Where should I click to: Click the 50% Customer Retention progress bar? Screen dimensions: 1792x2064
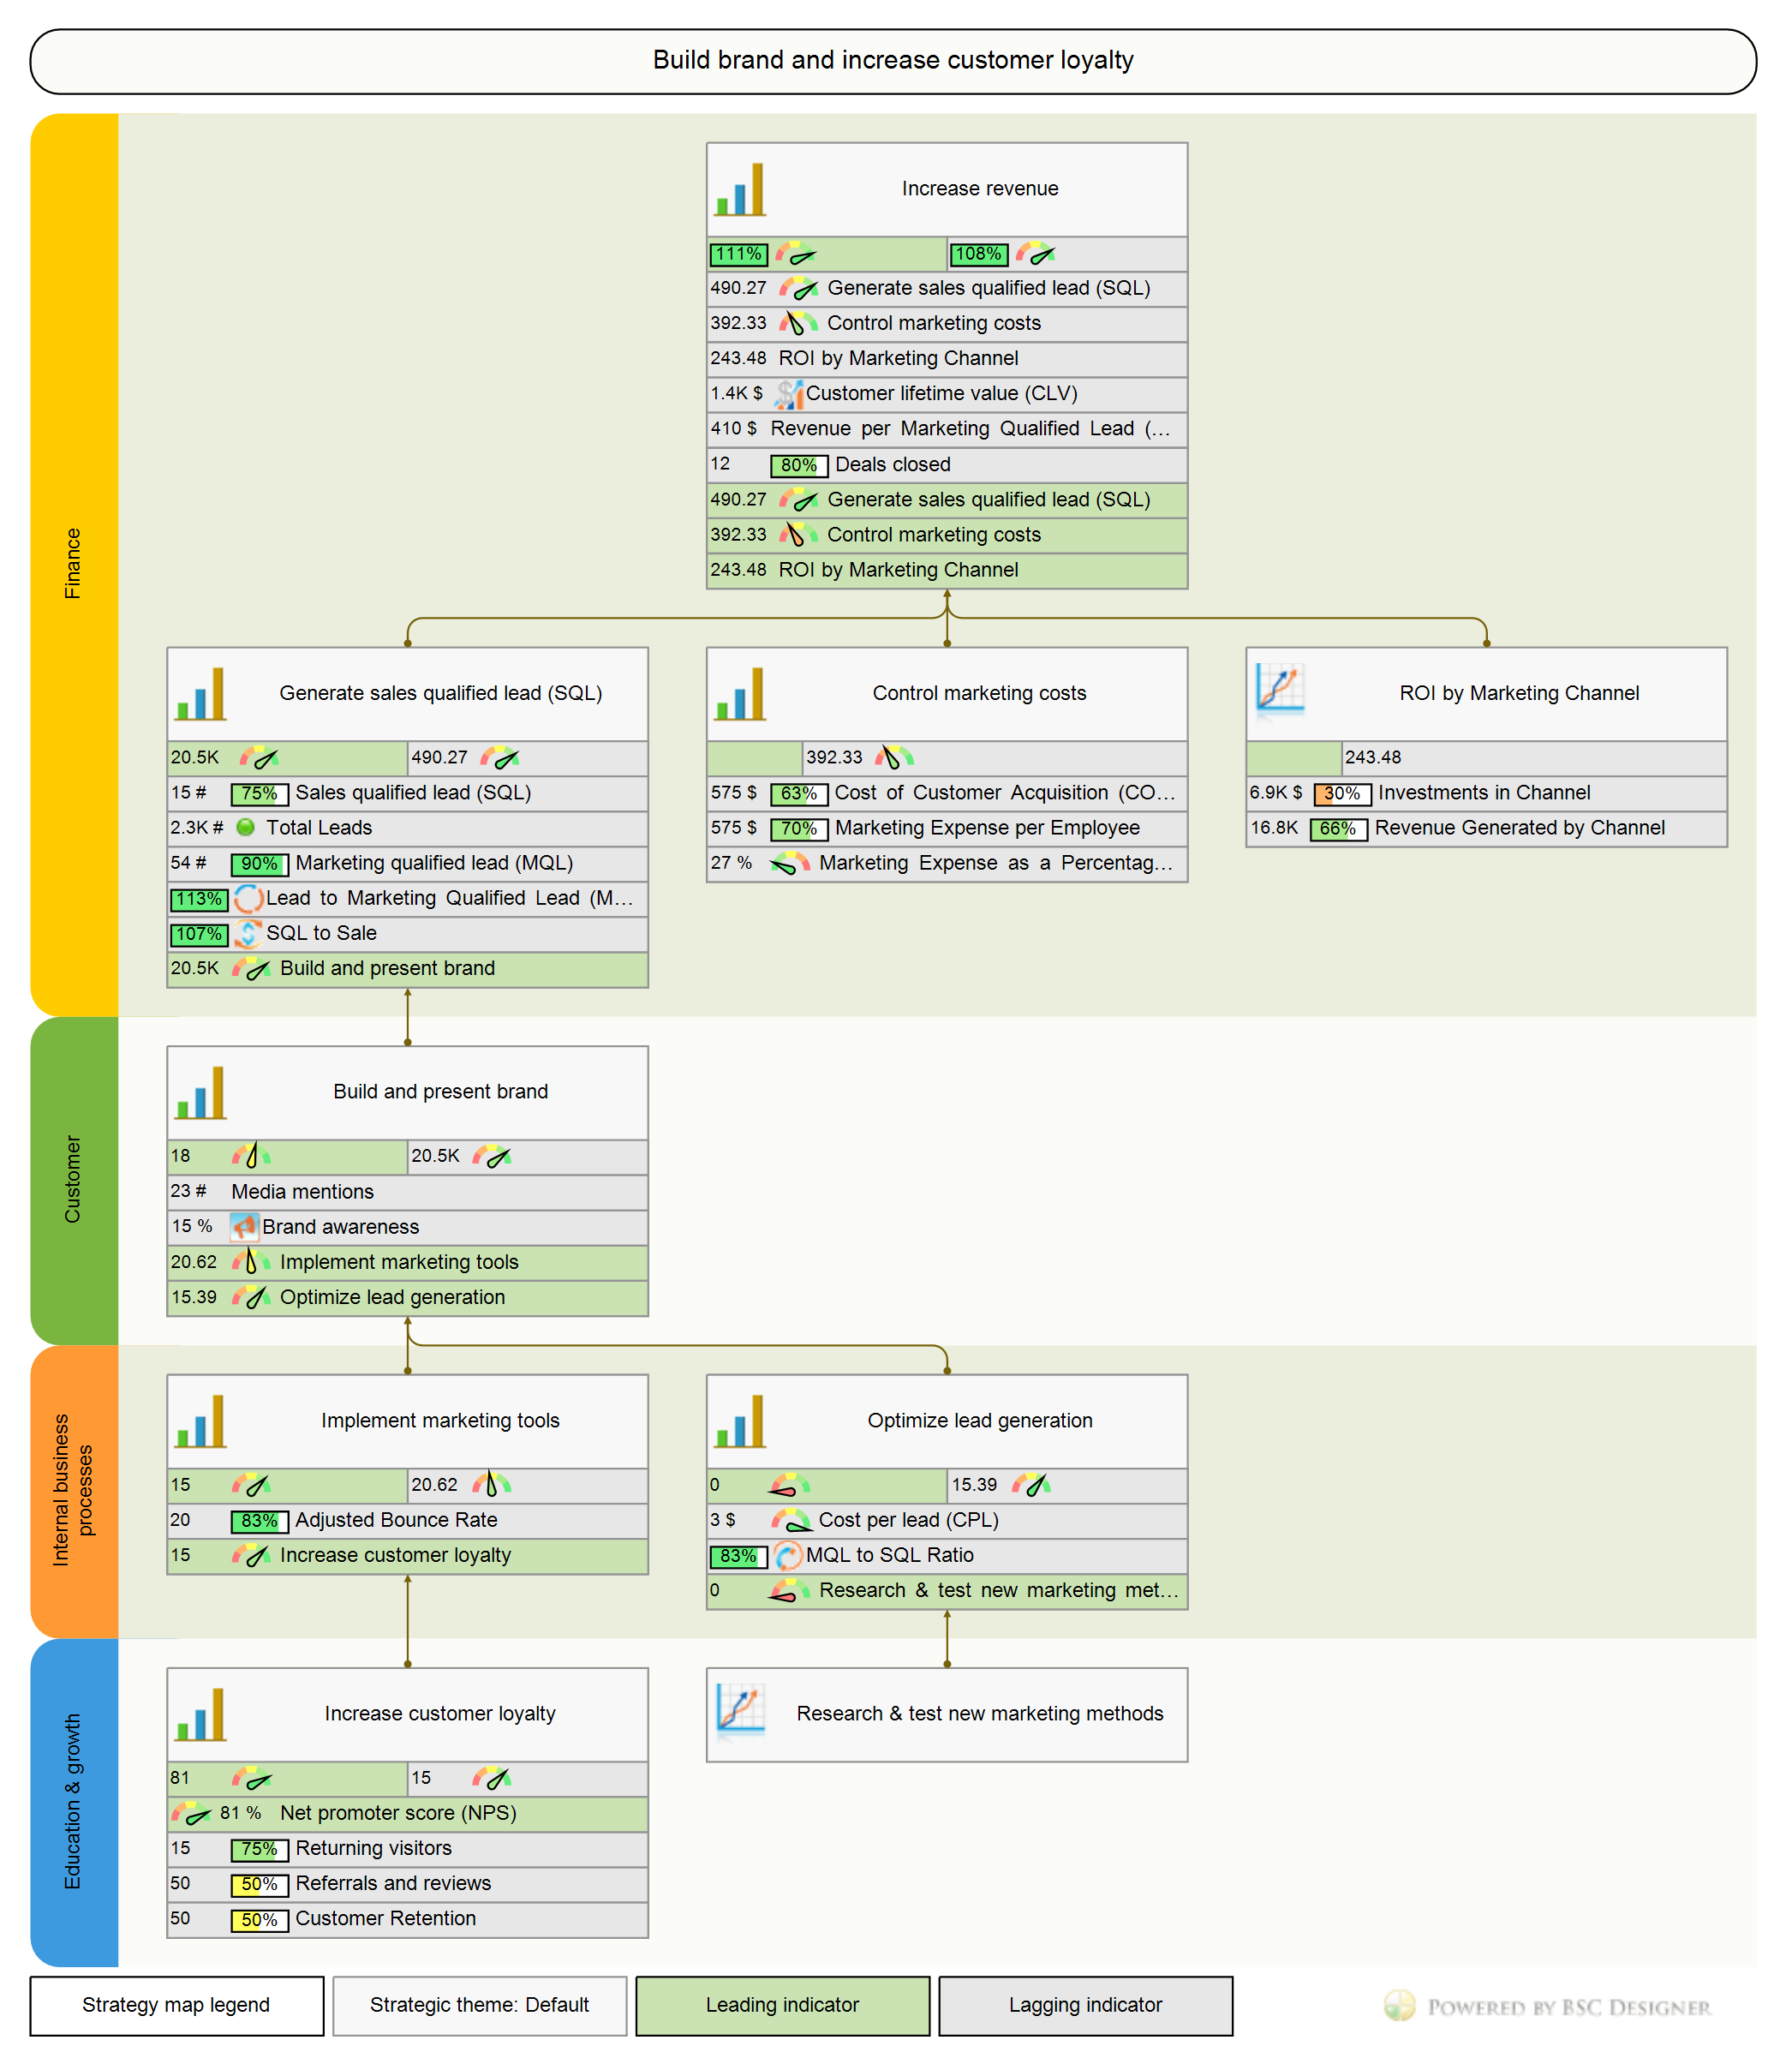pyautogui.click(x=259, y=1919)
